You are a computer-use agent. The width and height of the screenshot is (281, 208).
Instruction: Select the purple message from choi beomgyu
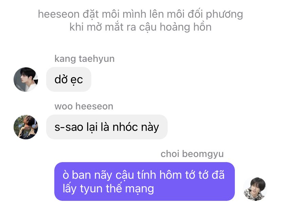tap(145, 181)
